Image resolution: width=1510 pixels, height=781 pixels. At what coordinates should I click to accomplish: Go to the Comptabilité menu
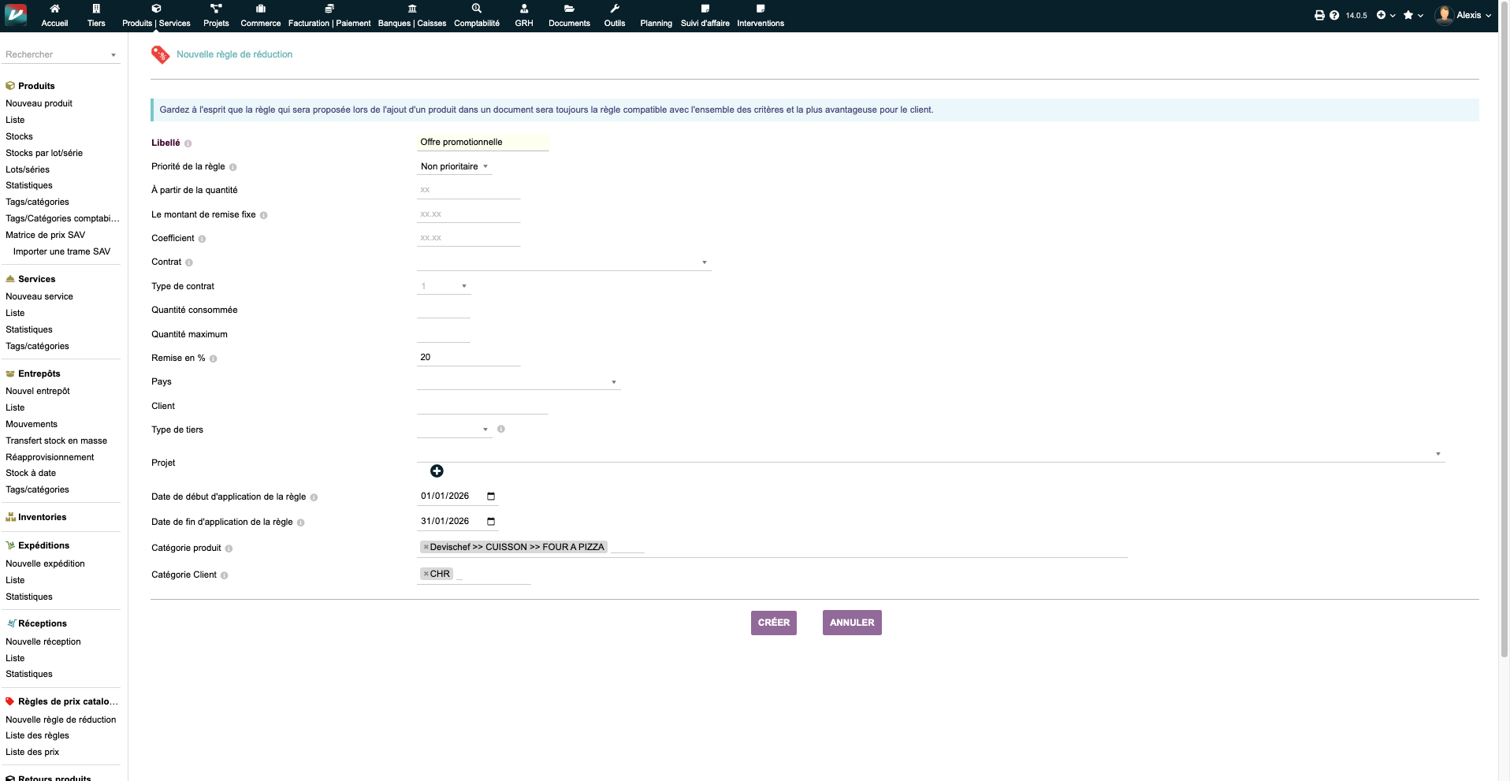(476, 16)
